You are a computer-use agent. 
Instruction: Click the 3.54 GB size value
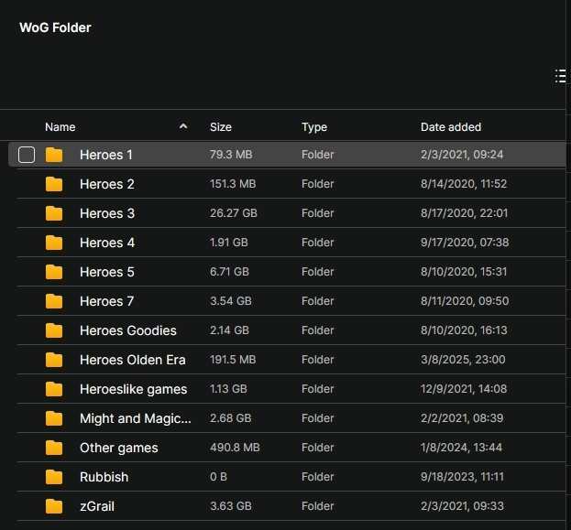pyautogui.click(x=231, y=301)
